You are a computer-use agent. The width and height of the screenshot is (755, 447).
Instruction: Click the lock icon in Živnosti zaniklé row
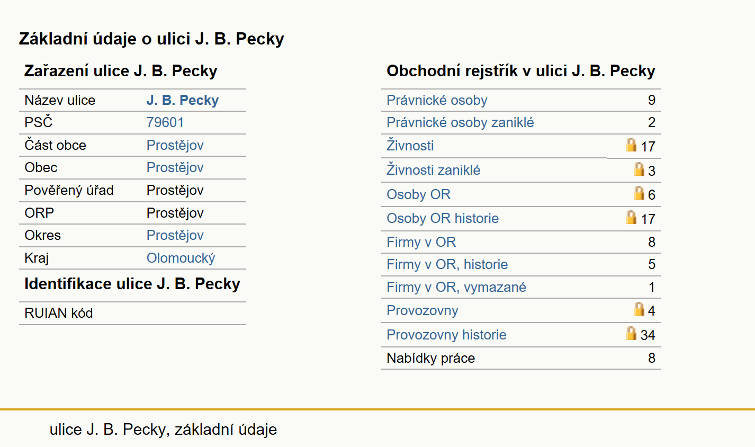click(x=639, y=169)
